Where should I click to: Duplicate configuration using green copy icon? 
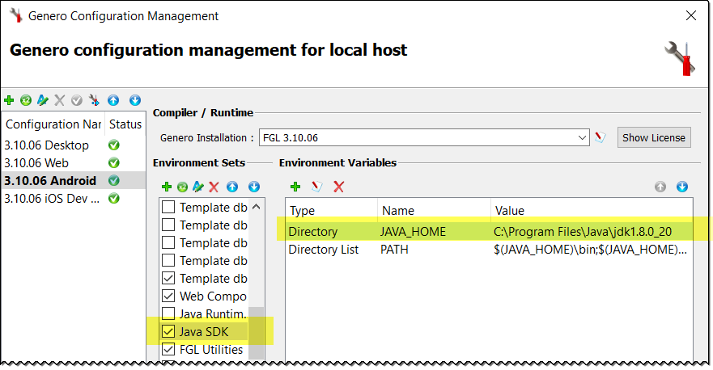[26, 100]
